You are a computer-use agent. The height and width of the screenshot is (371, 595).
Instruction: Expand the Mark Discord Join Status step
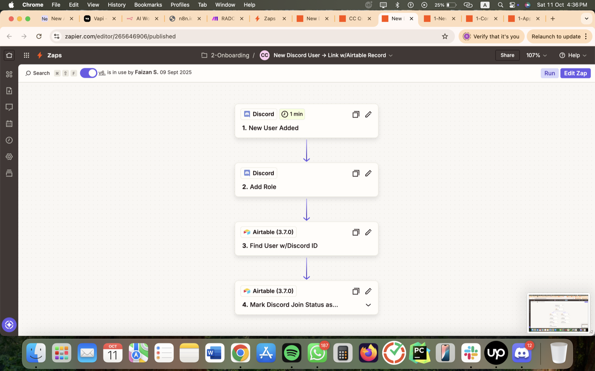click(369, 305)
